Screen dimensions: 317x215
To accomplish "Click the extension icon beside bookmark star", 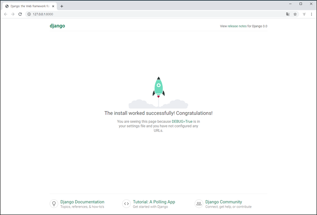I will (304, 14).
